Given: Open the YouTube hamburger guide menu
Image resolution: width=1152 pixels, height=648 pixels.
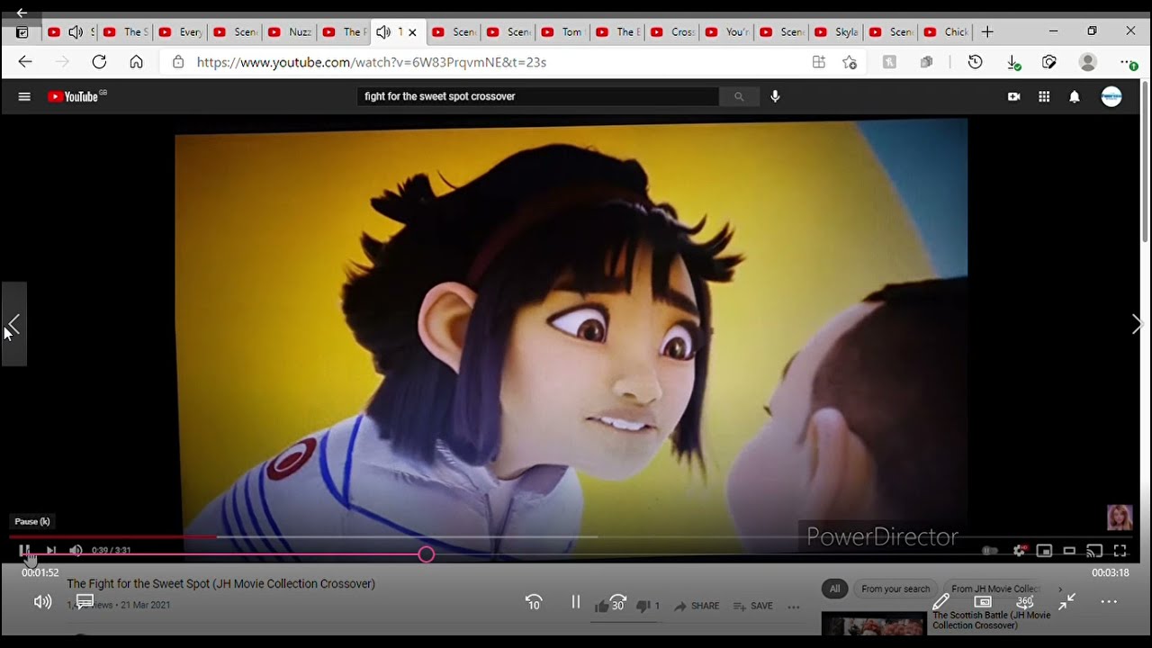Looking at the screenshot, I should pyautogui.click(x=24, y=96).
